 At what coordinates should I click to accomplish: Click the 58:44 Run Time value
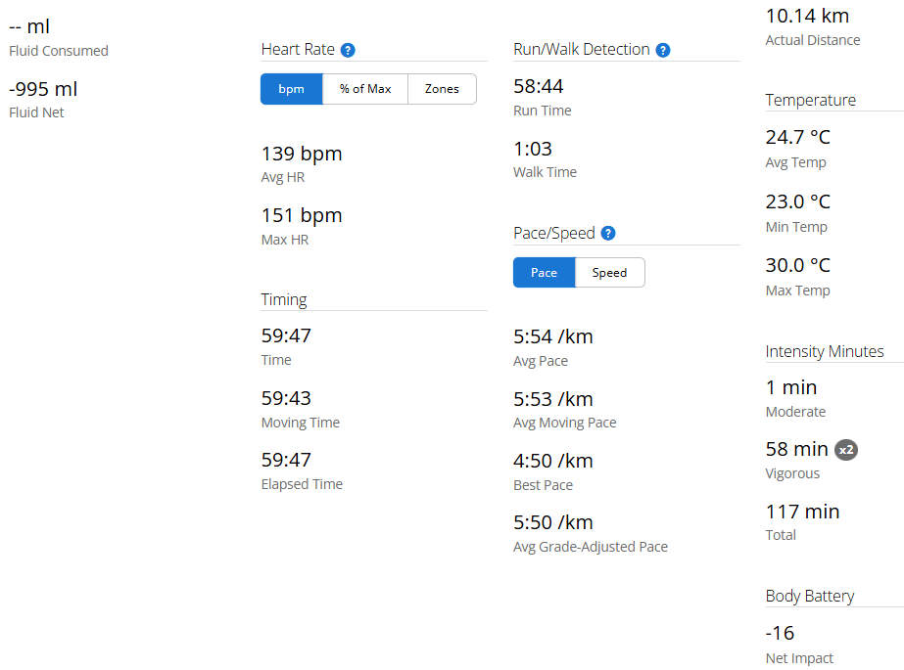click(539, 87)
